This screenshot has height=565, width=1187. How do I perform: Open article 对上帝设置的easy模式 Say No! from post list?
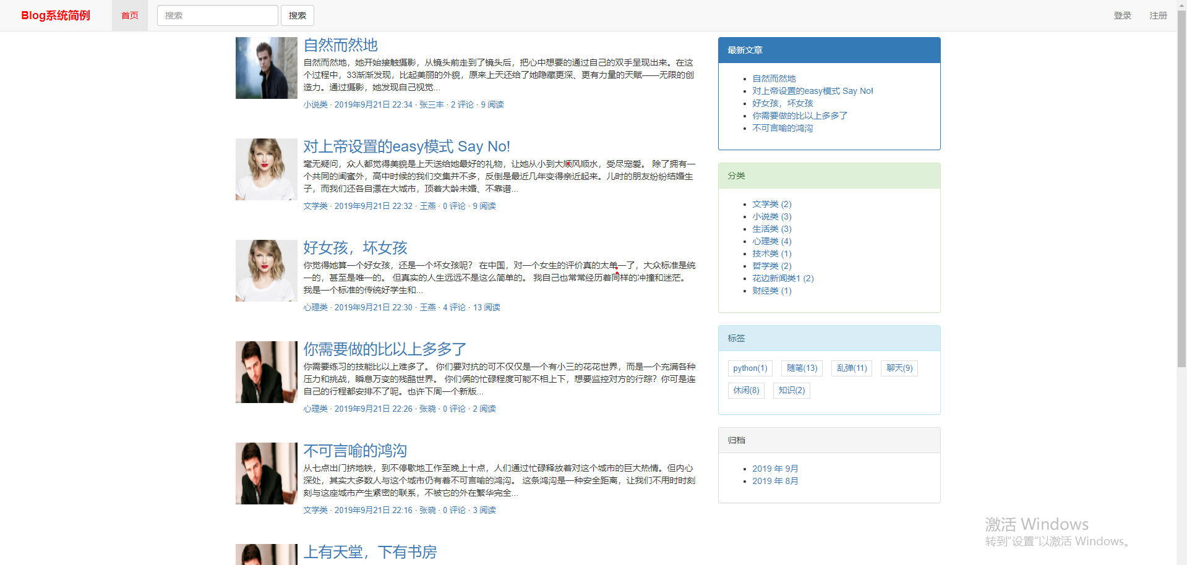[x=407, y=147]
